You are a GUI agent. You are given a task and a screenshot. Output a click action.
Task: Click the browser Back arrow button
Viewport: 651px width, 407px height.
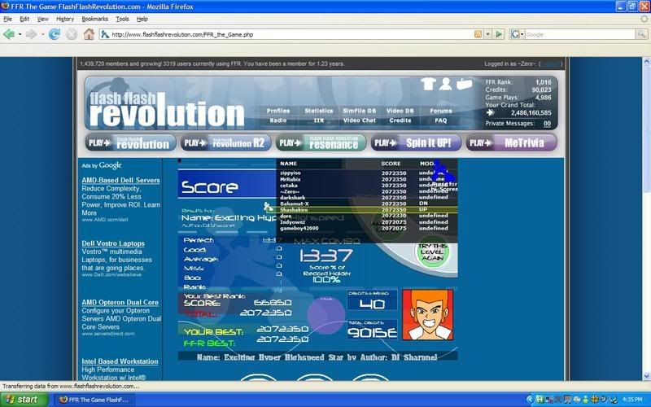coord(9,34)
